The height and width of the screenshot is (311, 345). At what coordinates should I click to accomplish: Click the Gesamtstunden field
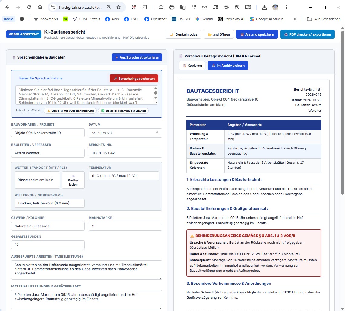[48, 245]
